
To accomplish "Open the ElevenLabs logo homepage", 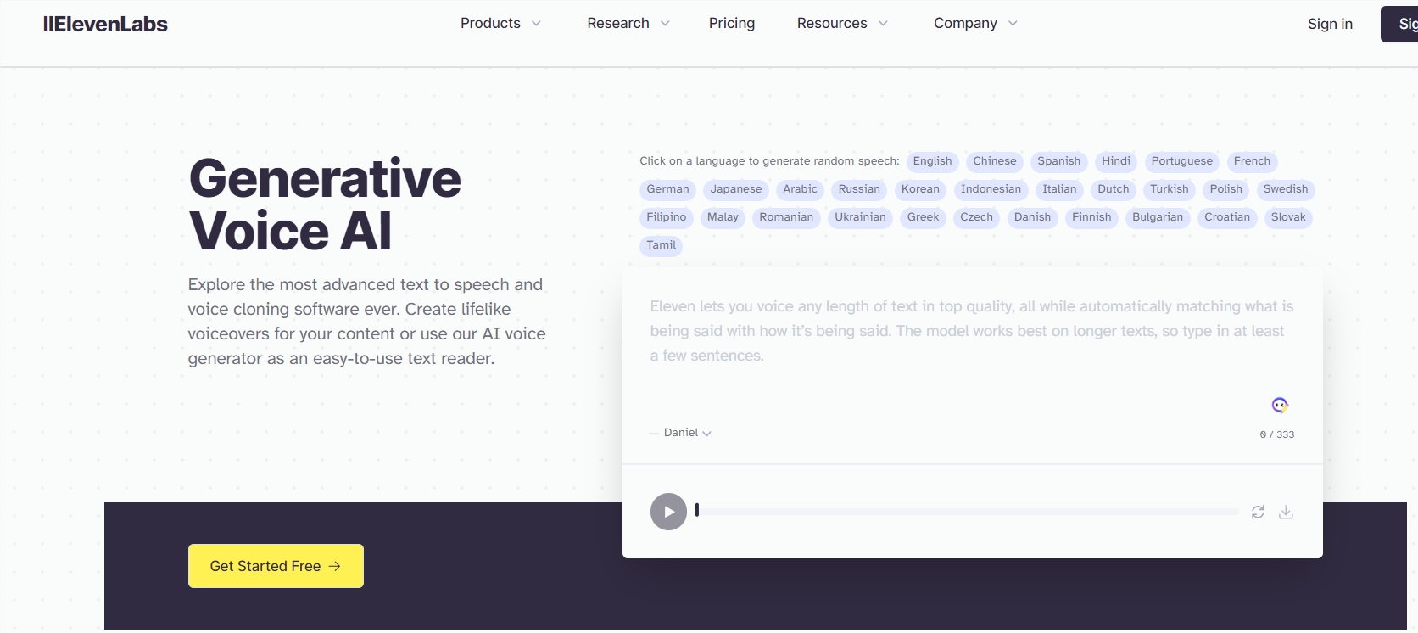I will (105, 24).
